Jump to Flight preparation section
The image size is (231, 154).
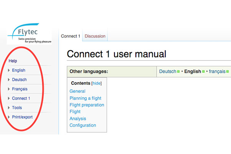tap(87, 105)
